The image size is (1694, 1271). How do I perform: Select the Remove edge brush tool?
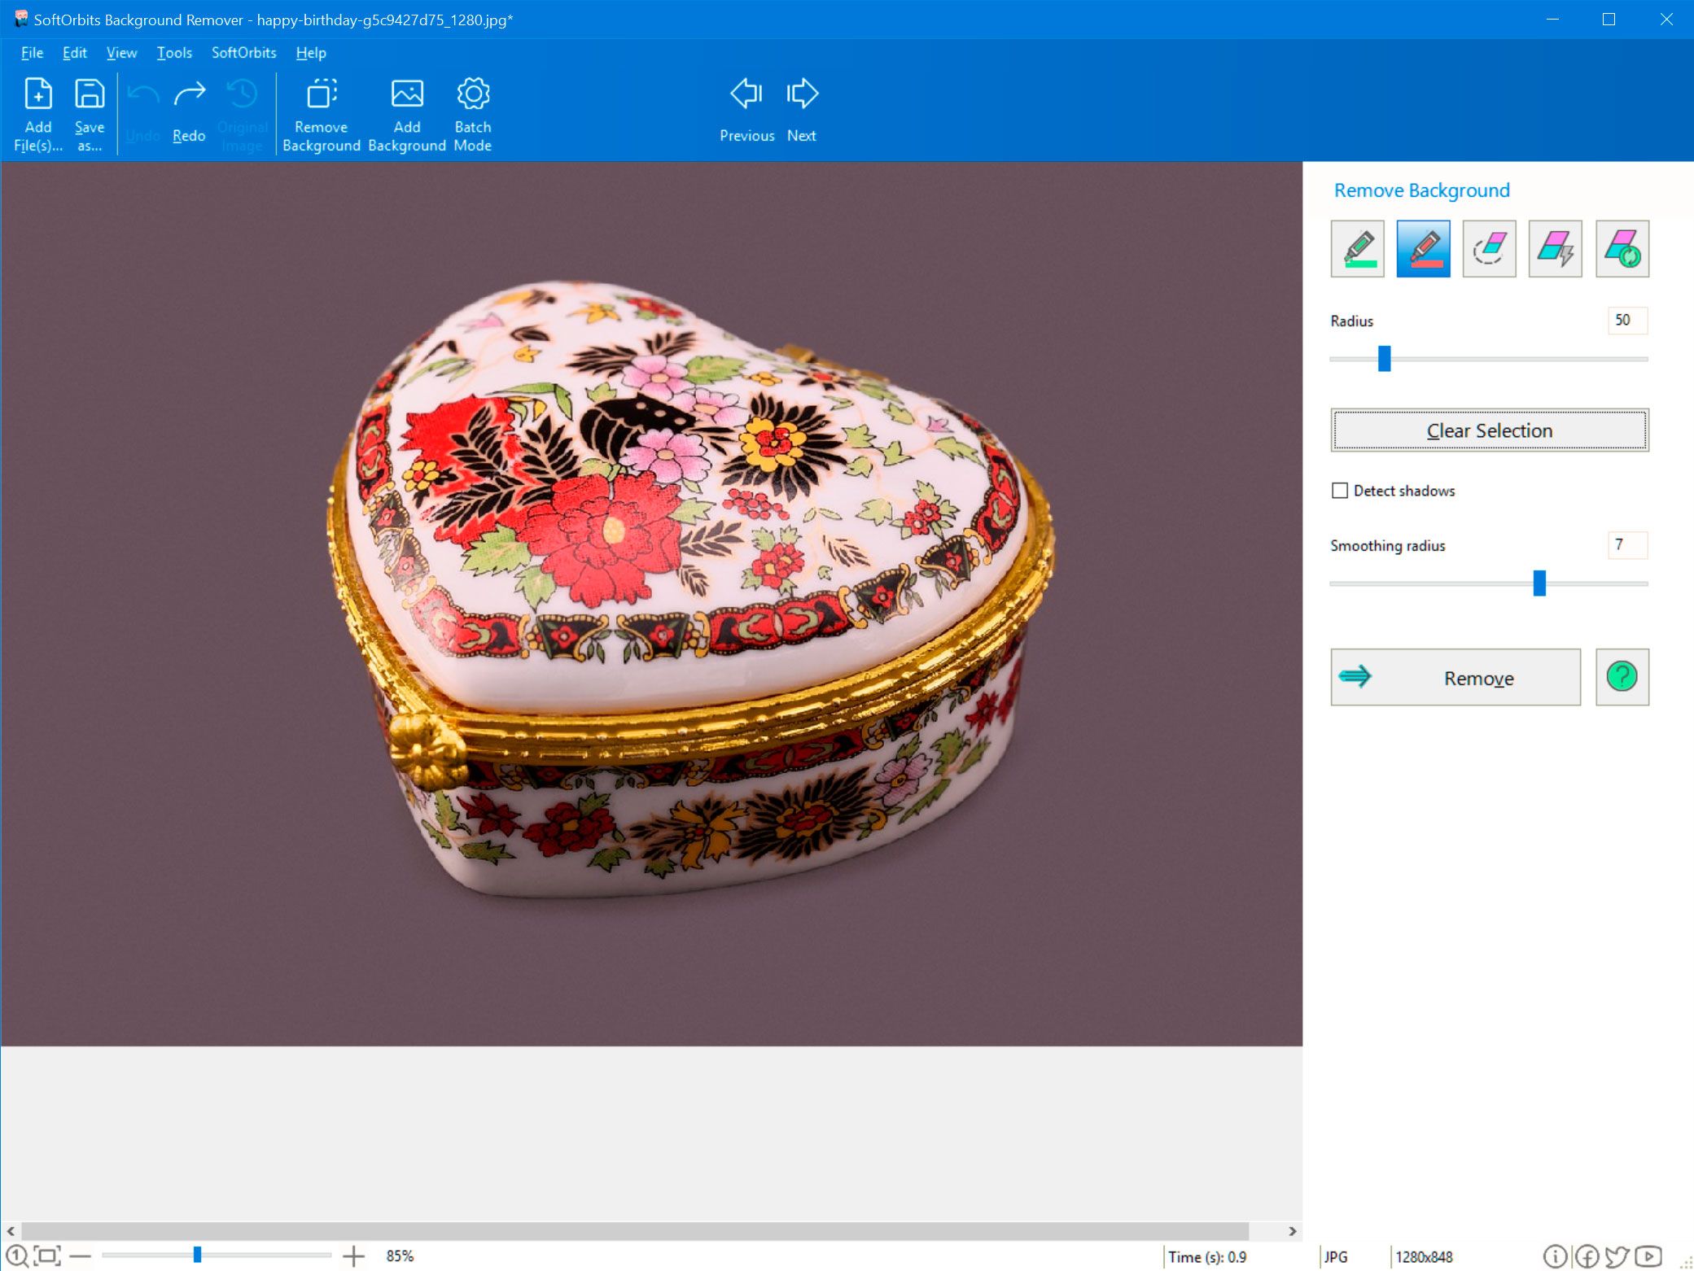coord(1490,248)
